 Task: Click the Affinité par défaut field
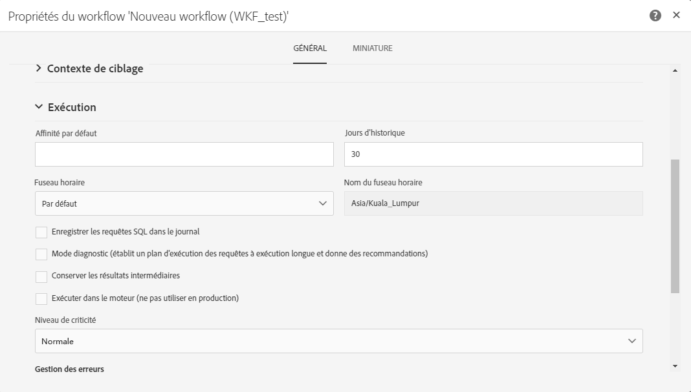coord(184,154)
